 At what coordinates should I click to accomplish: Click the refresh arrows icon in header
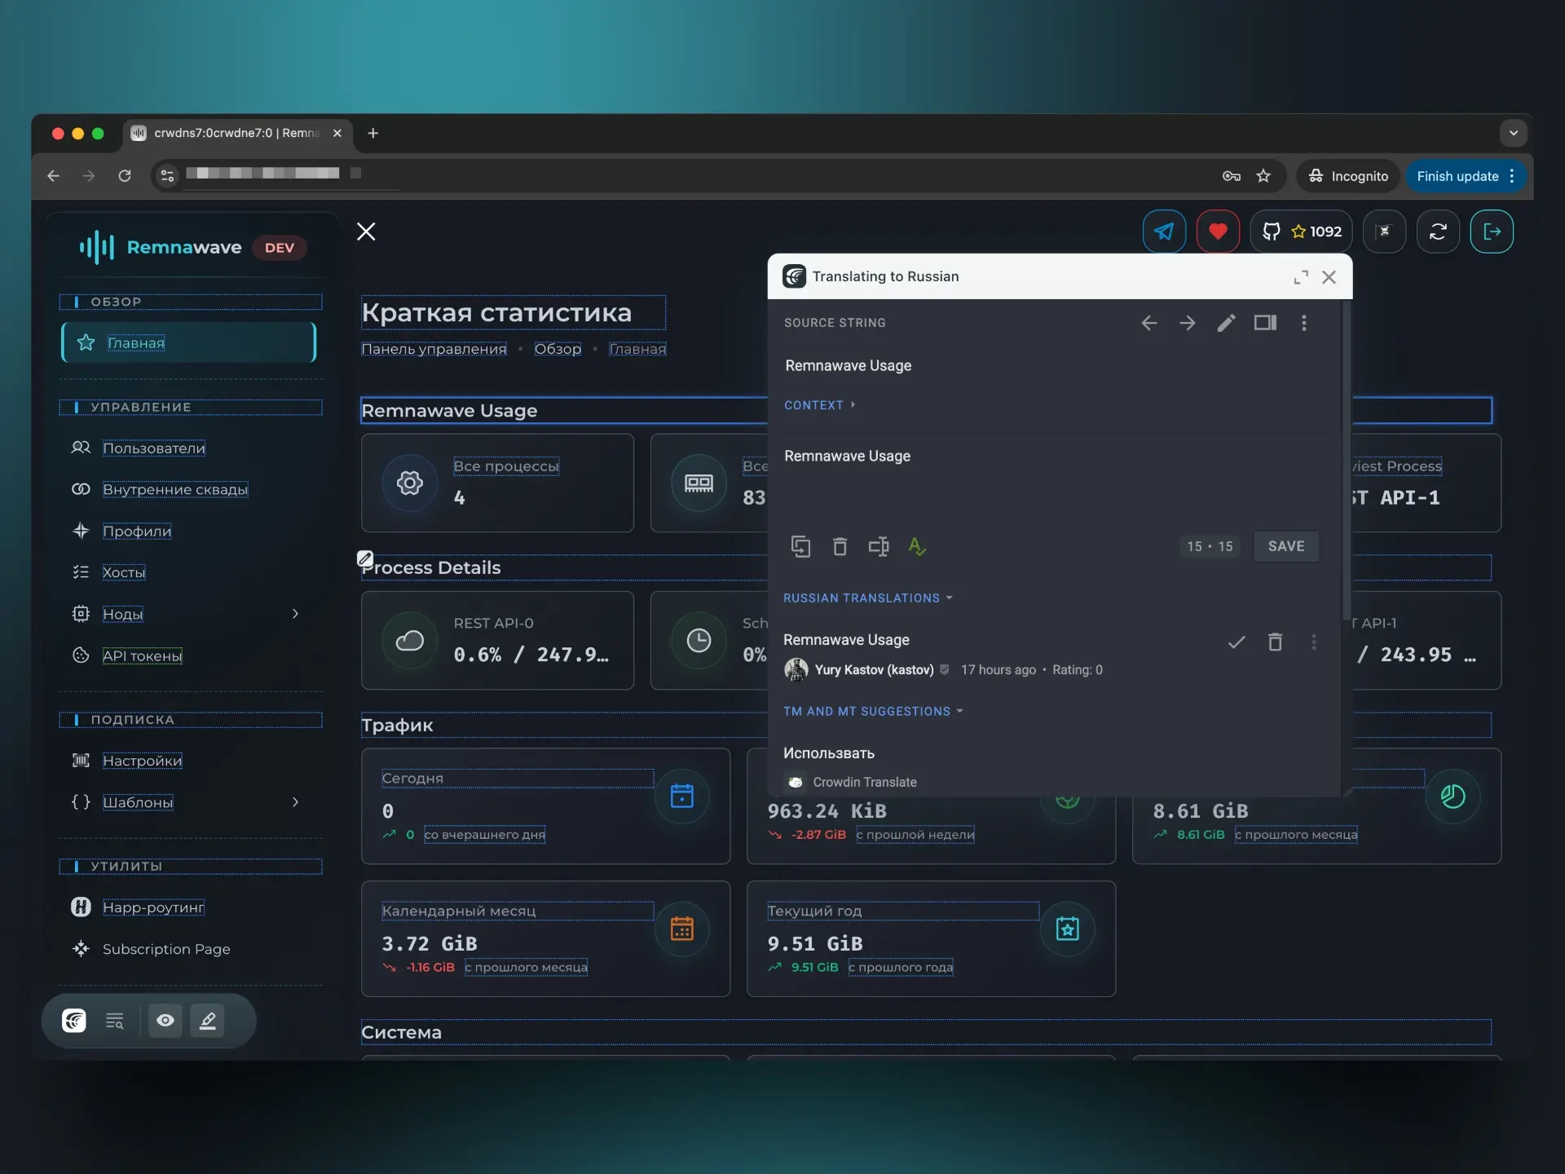(x=1438, y=232)
